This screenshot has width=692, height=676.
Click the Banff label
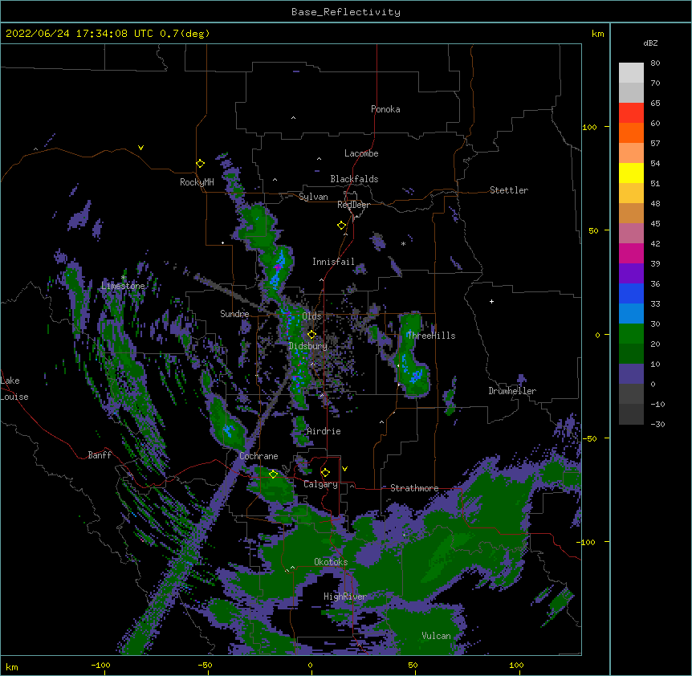100,455
